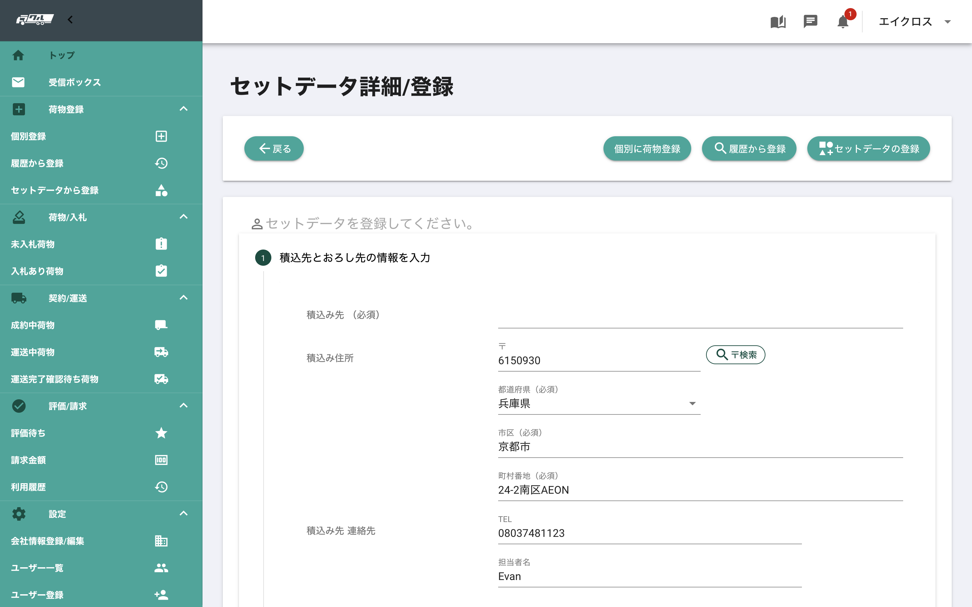Click the plus icon beside 荷物登録
The width and height of the screenshot is (972, 607).
coord(19,109)
